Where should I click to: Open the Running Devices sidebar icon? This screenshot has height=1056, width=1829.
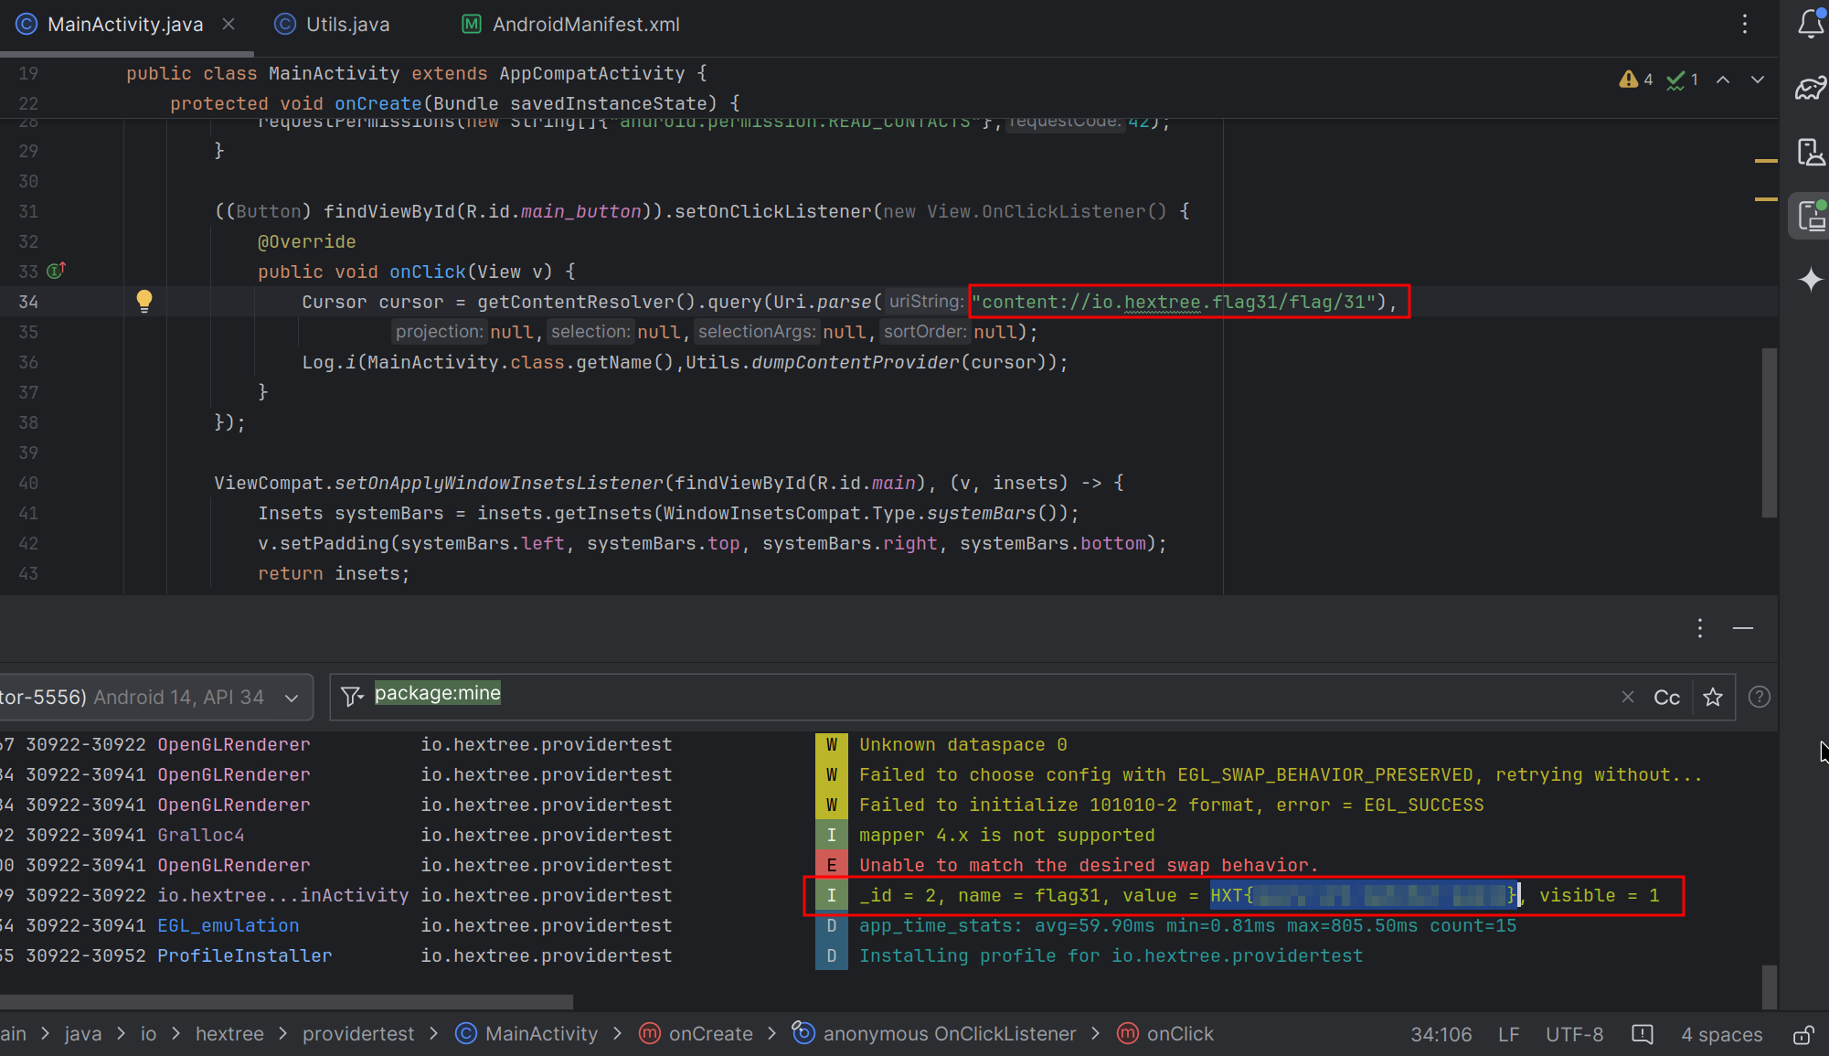coord(1810,217)
